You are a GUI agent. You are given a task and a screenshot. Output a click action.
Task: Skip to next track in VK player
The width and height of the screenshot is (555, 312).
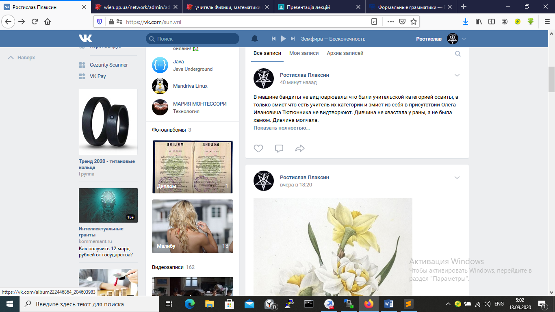pos(293,39)
